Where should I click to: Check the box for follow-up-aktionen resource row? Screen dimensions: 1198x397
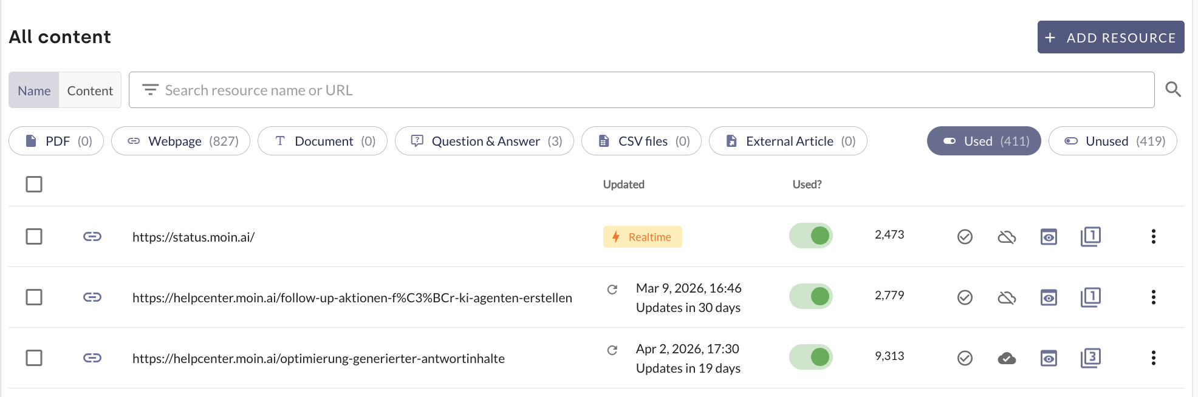(34, 297)
